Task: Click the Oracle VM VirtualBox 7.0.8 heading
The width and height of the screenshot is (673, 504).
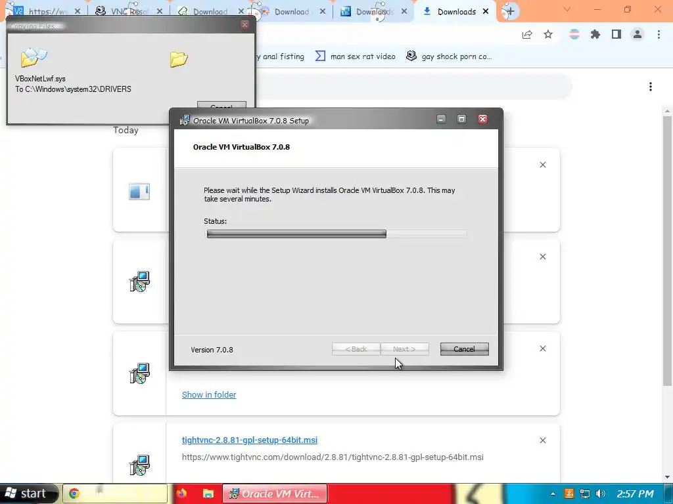Action: (241, 147)
